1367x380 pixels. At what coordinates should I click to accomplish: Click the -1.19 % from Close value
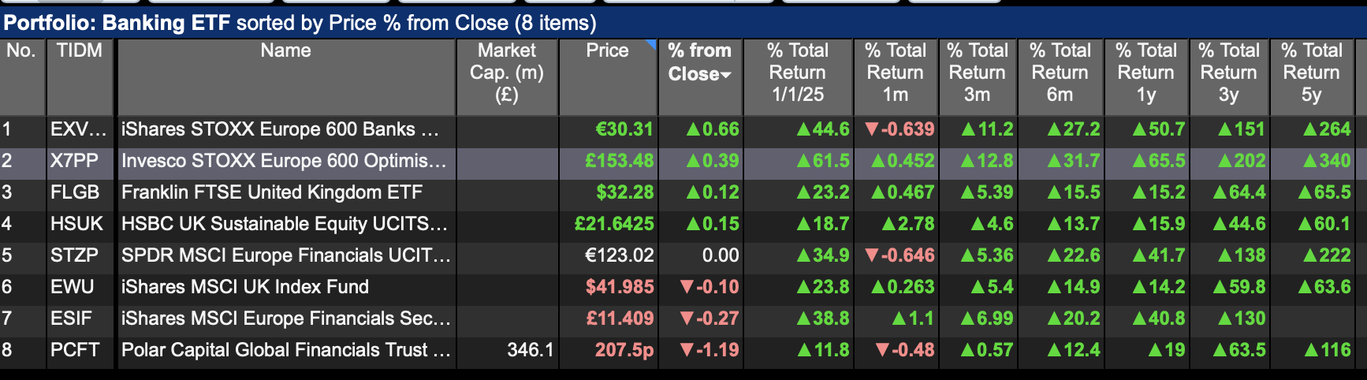710,350
